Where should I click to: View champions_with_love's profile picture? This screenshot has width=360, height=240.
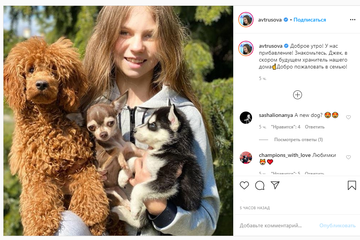coord(246,158)
